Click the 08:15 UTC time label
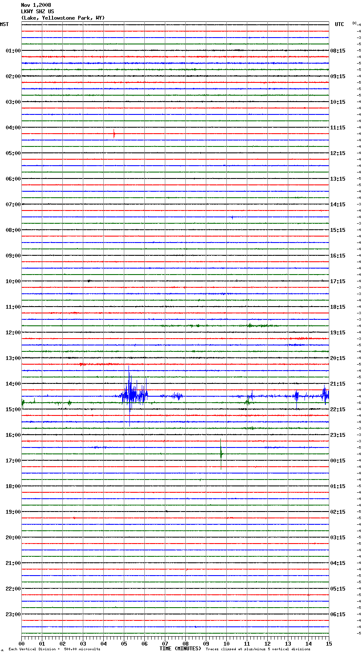Image resolution: width=363 pixels, height=655 pixels. coord(338,51)
